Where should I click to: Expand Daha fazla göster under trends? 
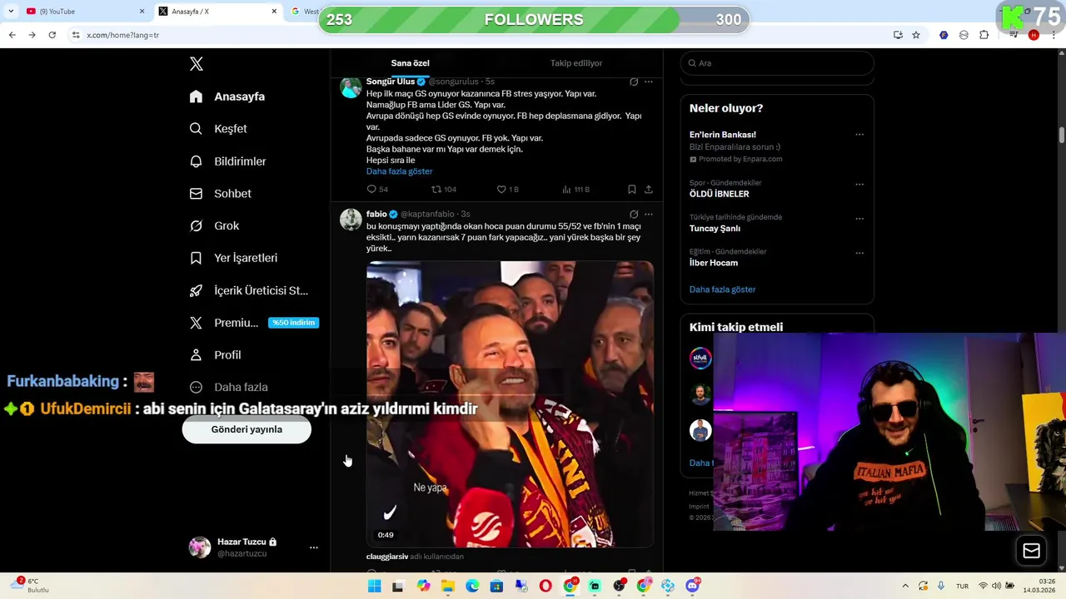(x=722, y=290)
